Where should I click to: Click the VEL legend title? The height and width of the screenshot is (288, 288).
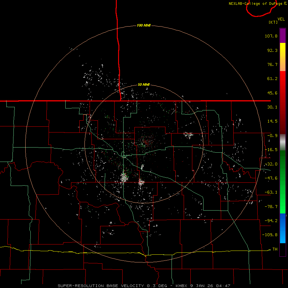coord(281,19)
